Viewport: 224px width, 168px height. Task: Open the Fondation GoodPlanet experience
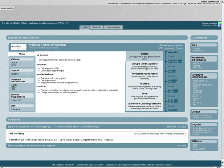tap(145, 76)
